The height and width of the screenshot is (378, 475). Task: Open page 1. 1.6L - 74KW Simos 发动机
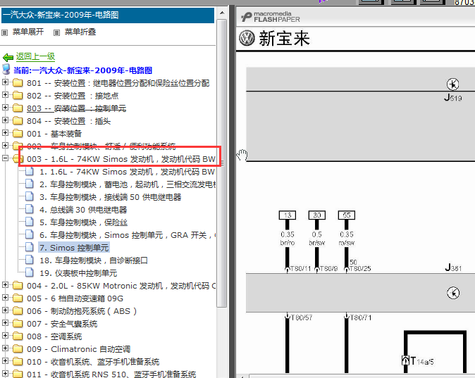coord(128,172)
